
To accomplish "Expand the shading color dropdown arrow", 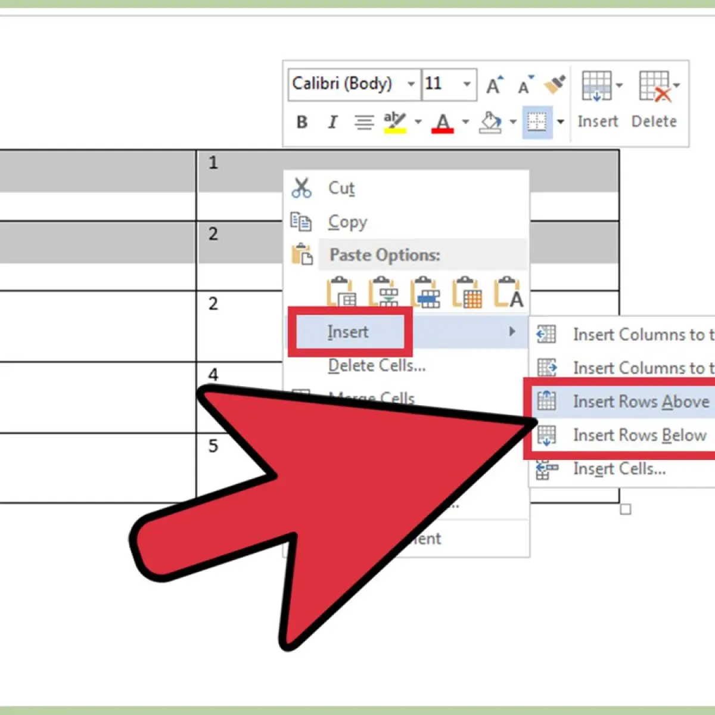I will point(513,122).
